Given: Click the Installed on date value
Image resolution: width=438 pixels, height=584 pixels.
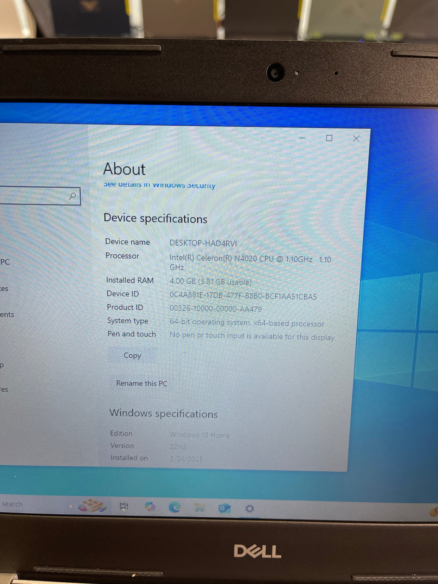Looking at the screenshot, I should coord(186,458).
